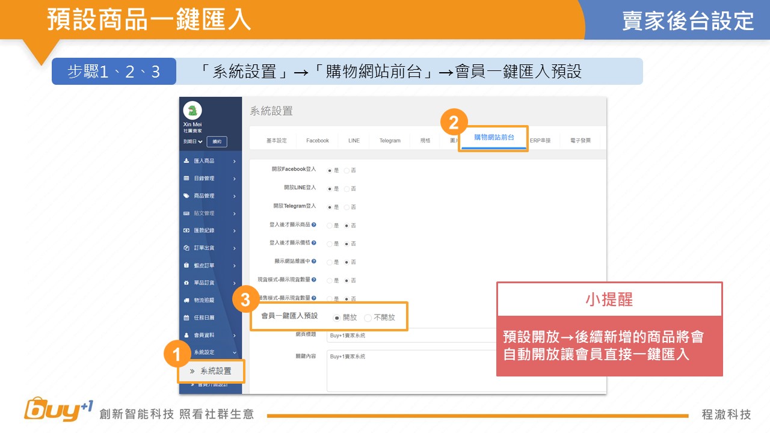
Task: Select 不開放 for 會員一鍵匯入預設
Action: tap(368, 318)
